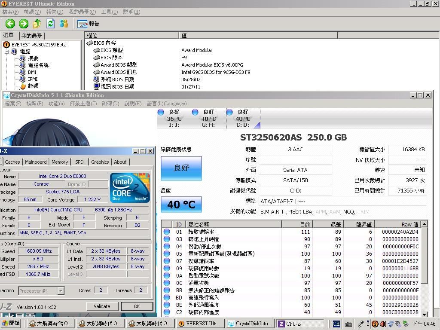
Task: Open the 工具(T) menu in EVEREST
Action: 109,12
